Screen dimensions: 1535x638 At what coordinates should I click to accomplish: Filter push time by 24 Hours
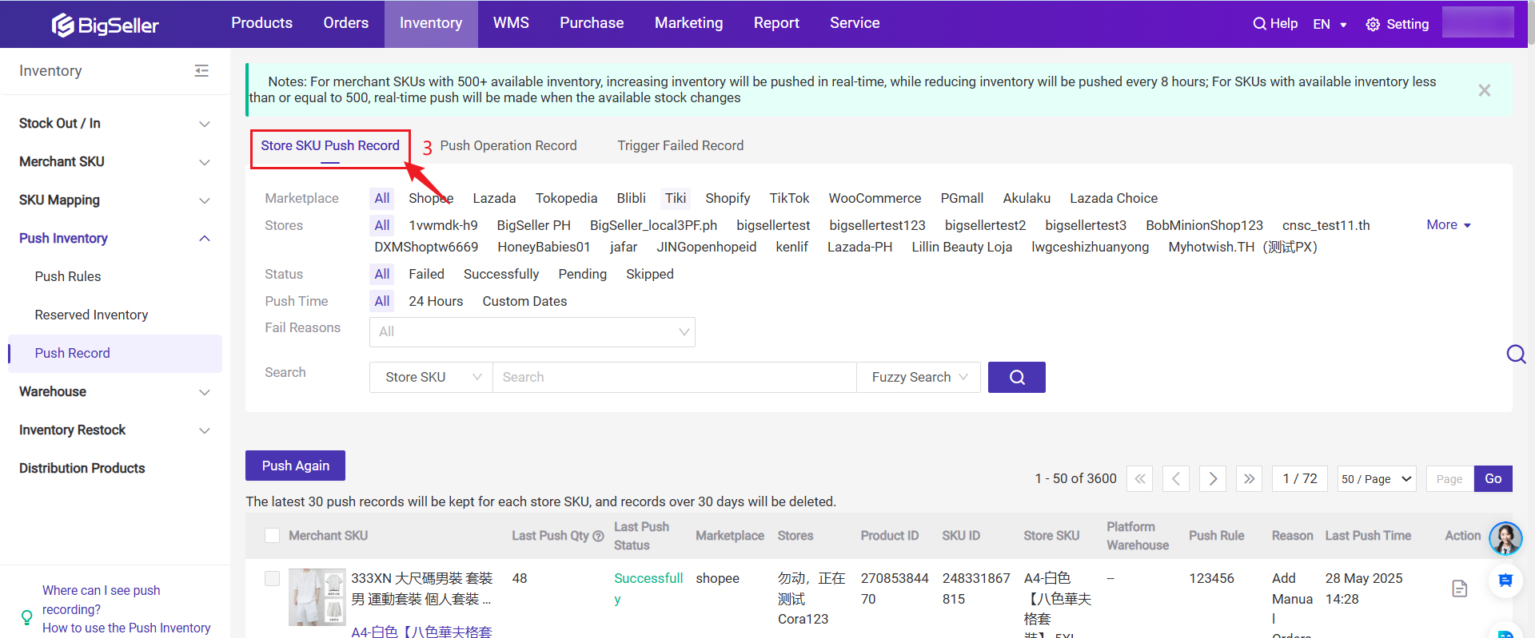[x=436, y=301]
